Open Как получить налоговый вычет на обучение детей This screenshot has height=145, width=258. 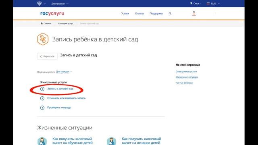tap(73, 141)
